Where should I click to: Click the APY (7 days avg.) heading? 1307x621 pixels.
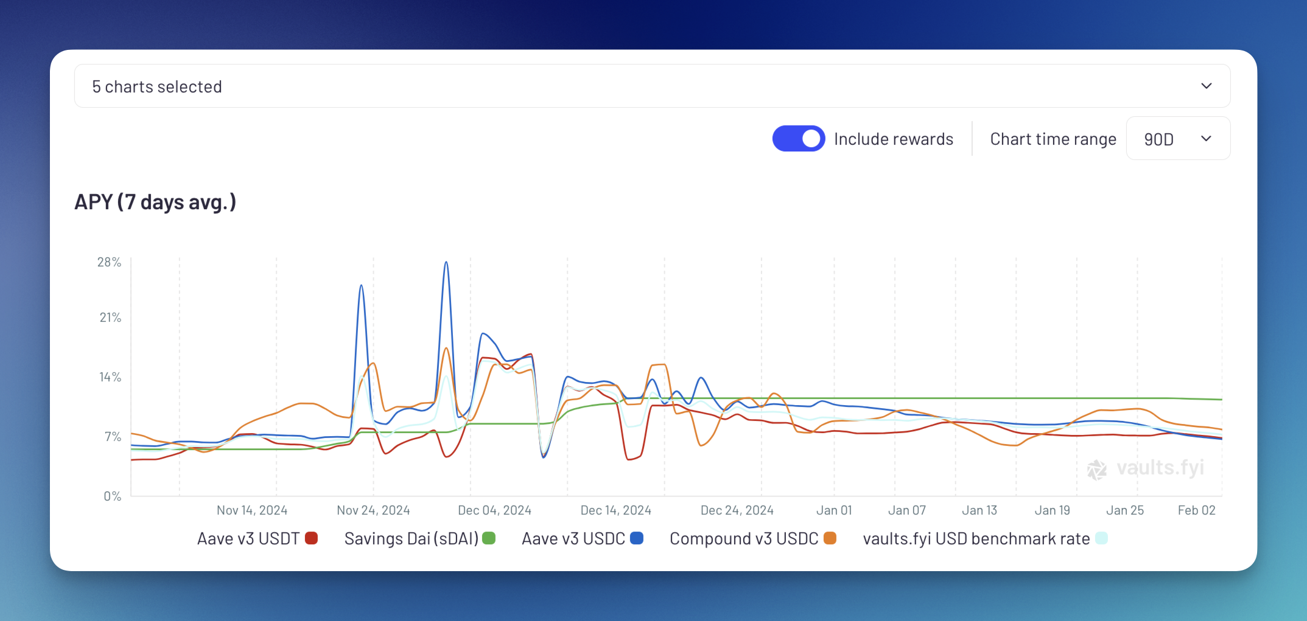coord(155,202)
